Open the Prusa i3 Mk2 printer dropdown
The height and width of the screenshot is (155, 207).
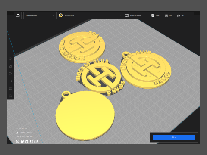[40, 15]
